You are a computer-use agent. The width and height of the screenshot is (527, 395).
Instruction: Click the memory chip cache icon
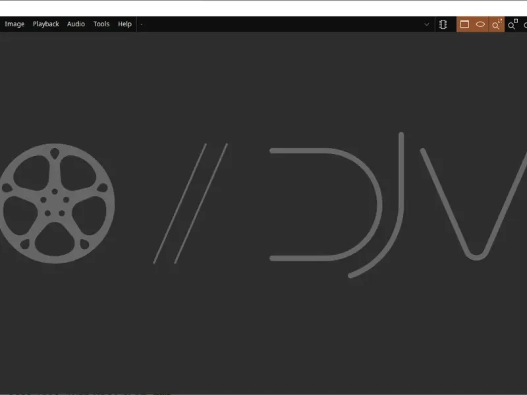443,24
